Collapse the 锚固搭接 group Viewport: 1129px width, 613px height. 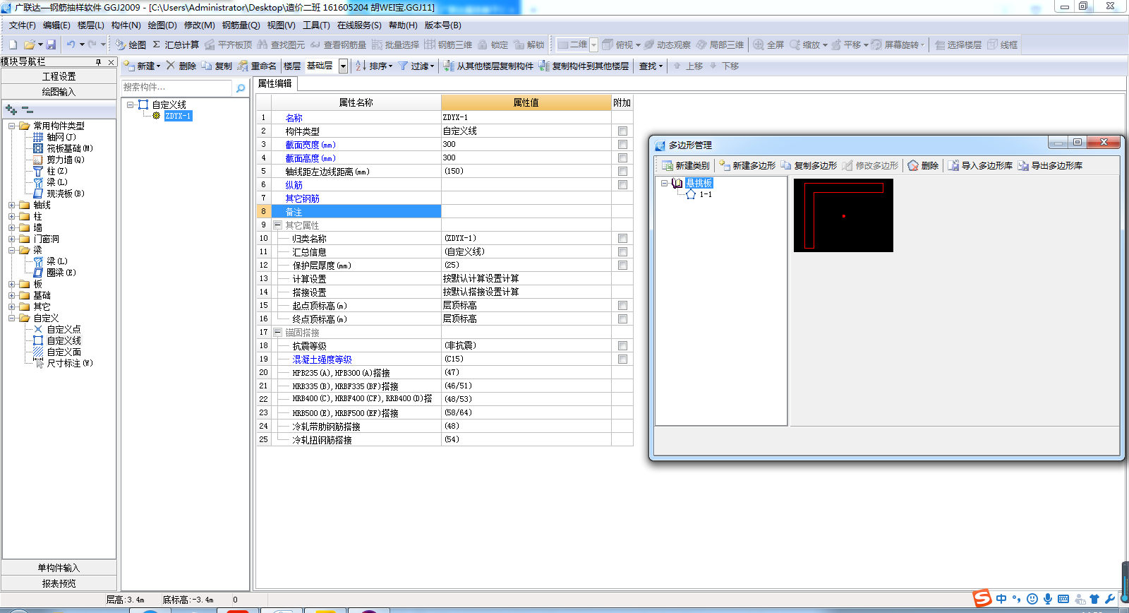(278, 332)
